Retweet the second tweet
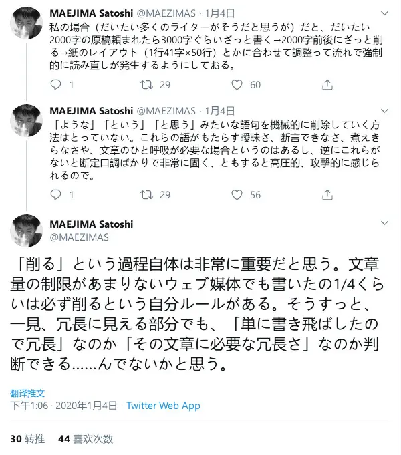401x455 pixels. coord(146,195)
